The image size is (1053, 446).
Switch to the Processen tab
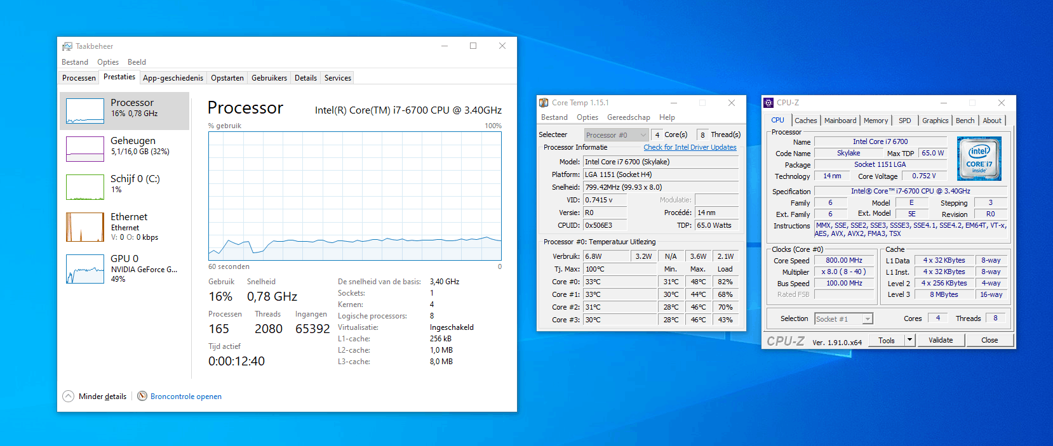click(79, 78)
